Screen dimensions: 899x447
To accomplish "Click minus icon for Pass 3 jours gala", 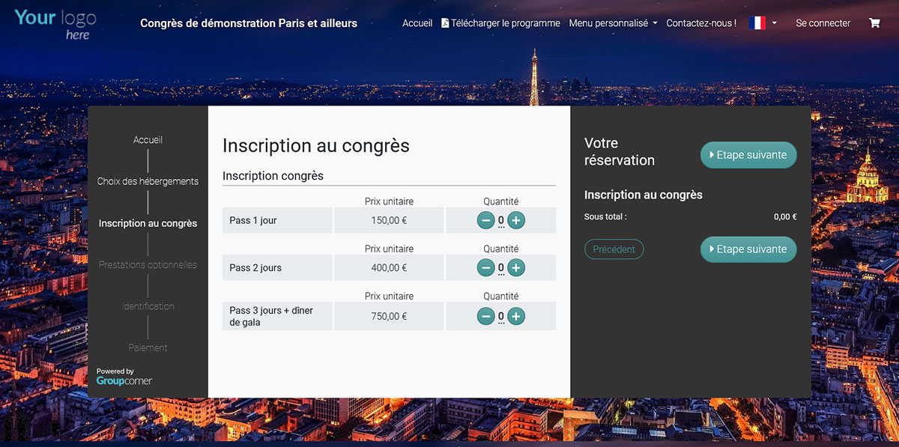I will (x=485, y=316).
